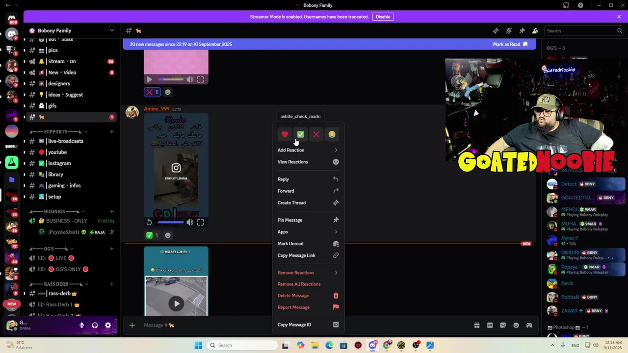Choose Reply from the context menu
The height and width of the screenshot is (353, 628).
point(308,179)
